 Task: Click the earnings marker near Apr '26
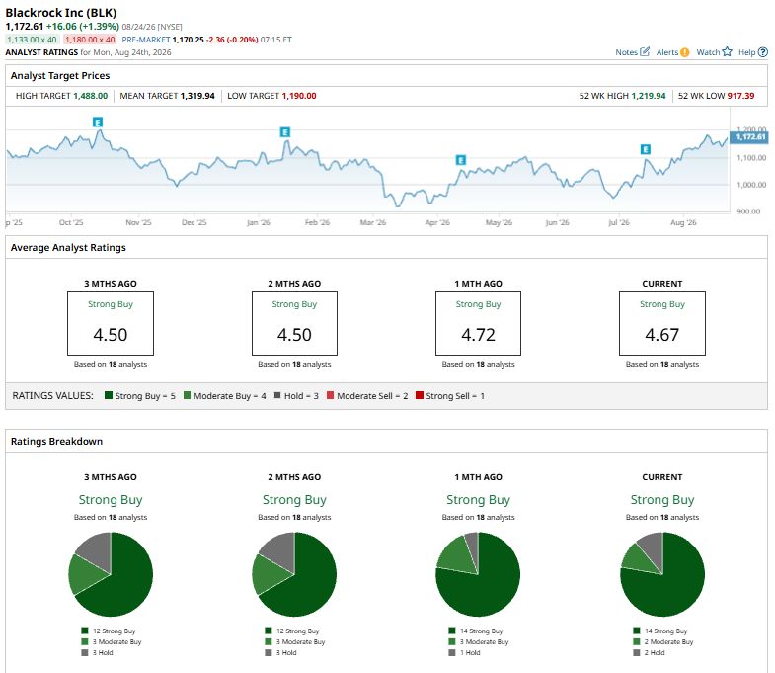(461, 160)
